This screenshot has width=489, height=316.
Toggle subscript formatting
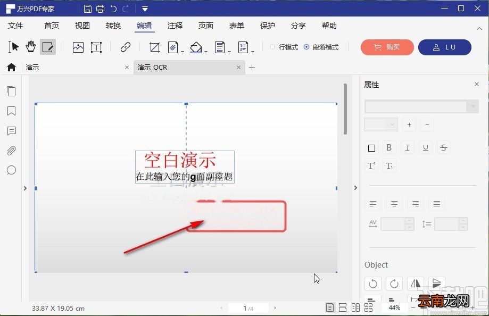point(389,165)
